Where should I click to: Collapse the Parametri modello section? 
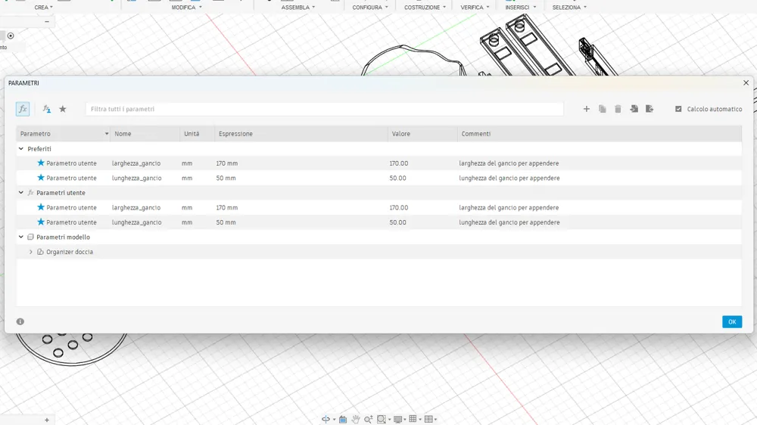20,237
